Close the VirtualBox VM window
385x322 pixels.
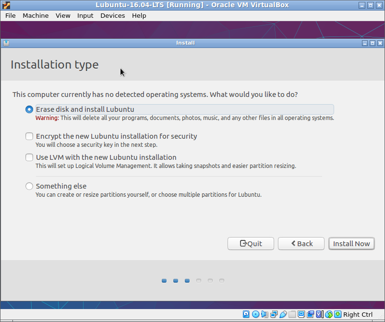379,5
